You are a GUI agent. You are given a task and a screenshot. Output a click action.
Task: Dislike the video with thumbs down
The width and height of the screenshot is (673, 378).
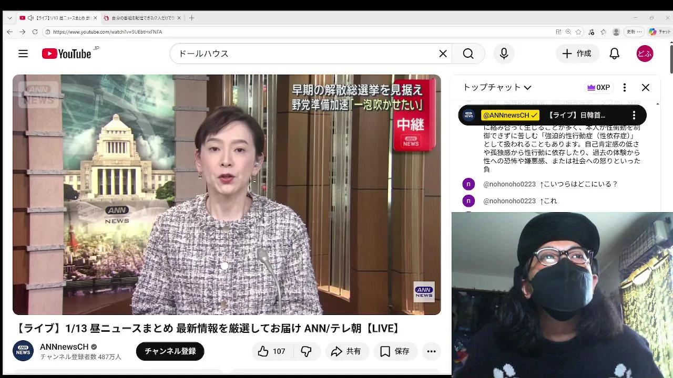[307, 351]
